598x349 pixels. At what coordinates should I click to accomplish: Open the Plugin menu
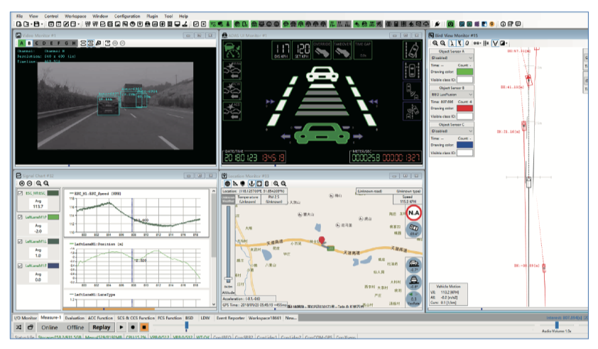pyautogui.click(x=152, y=16)
